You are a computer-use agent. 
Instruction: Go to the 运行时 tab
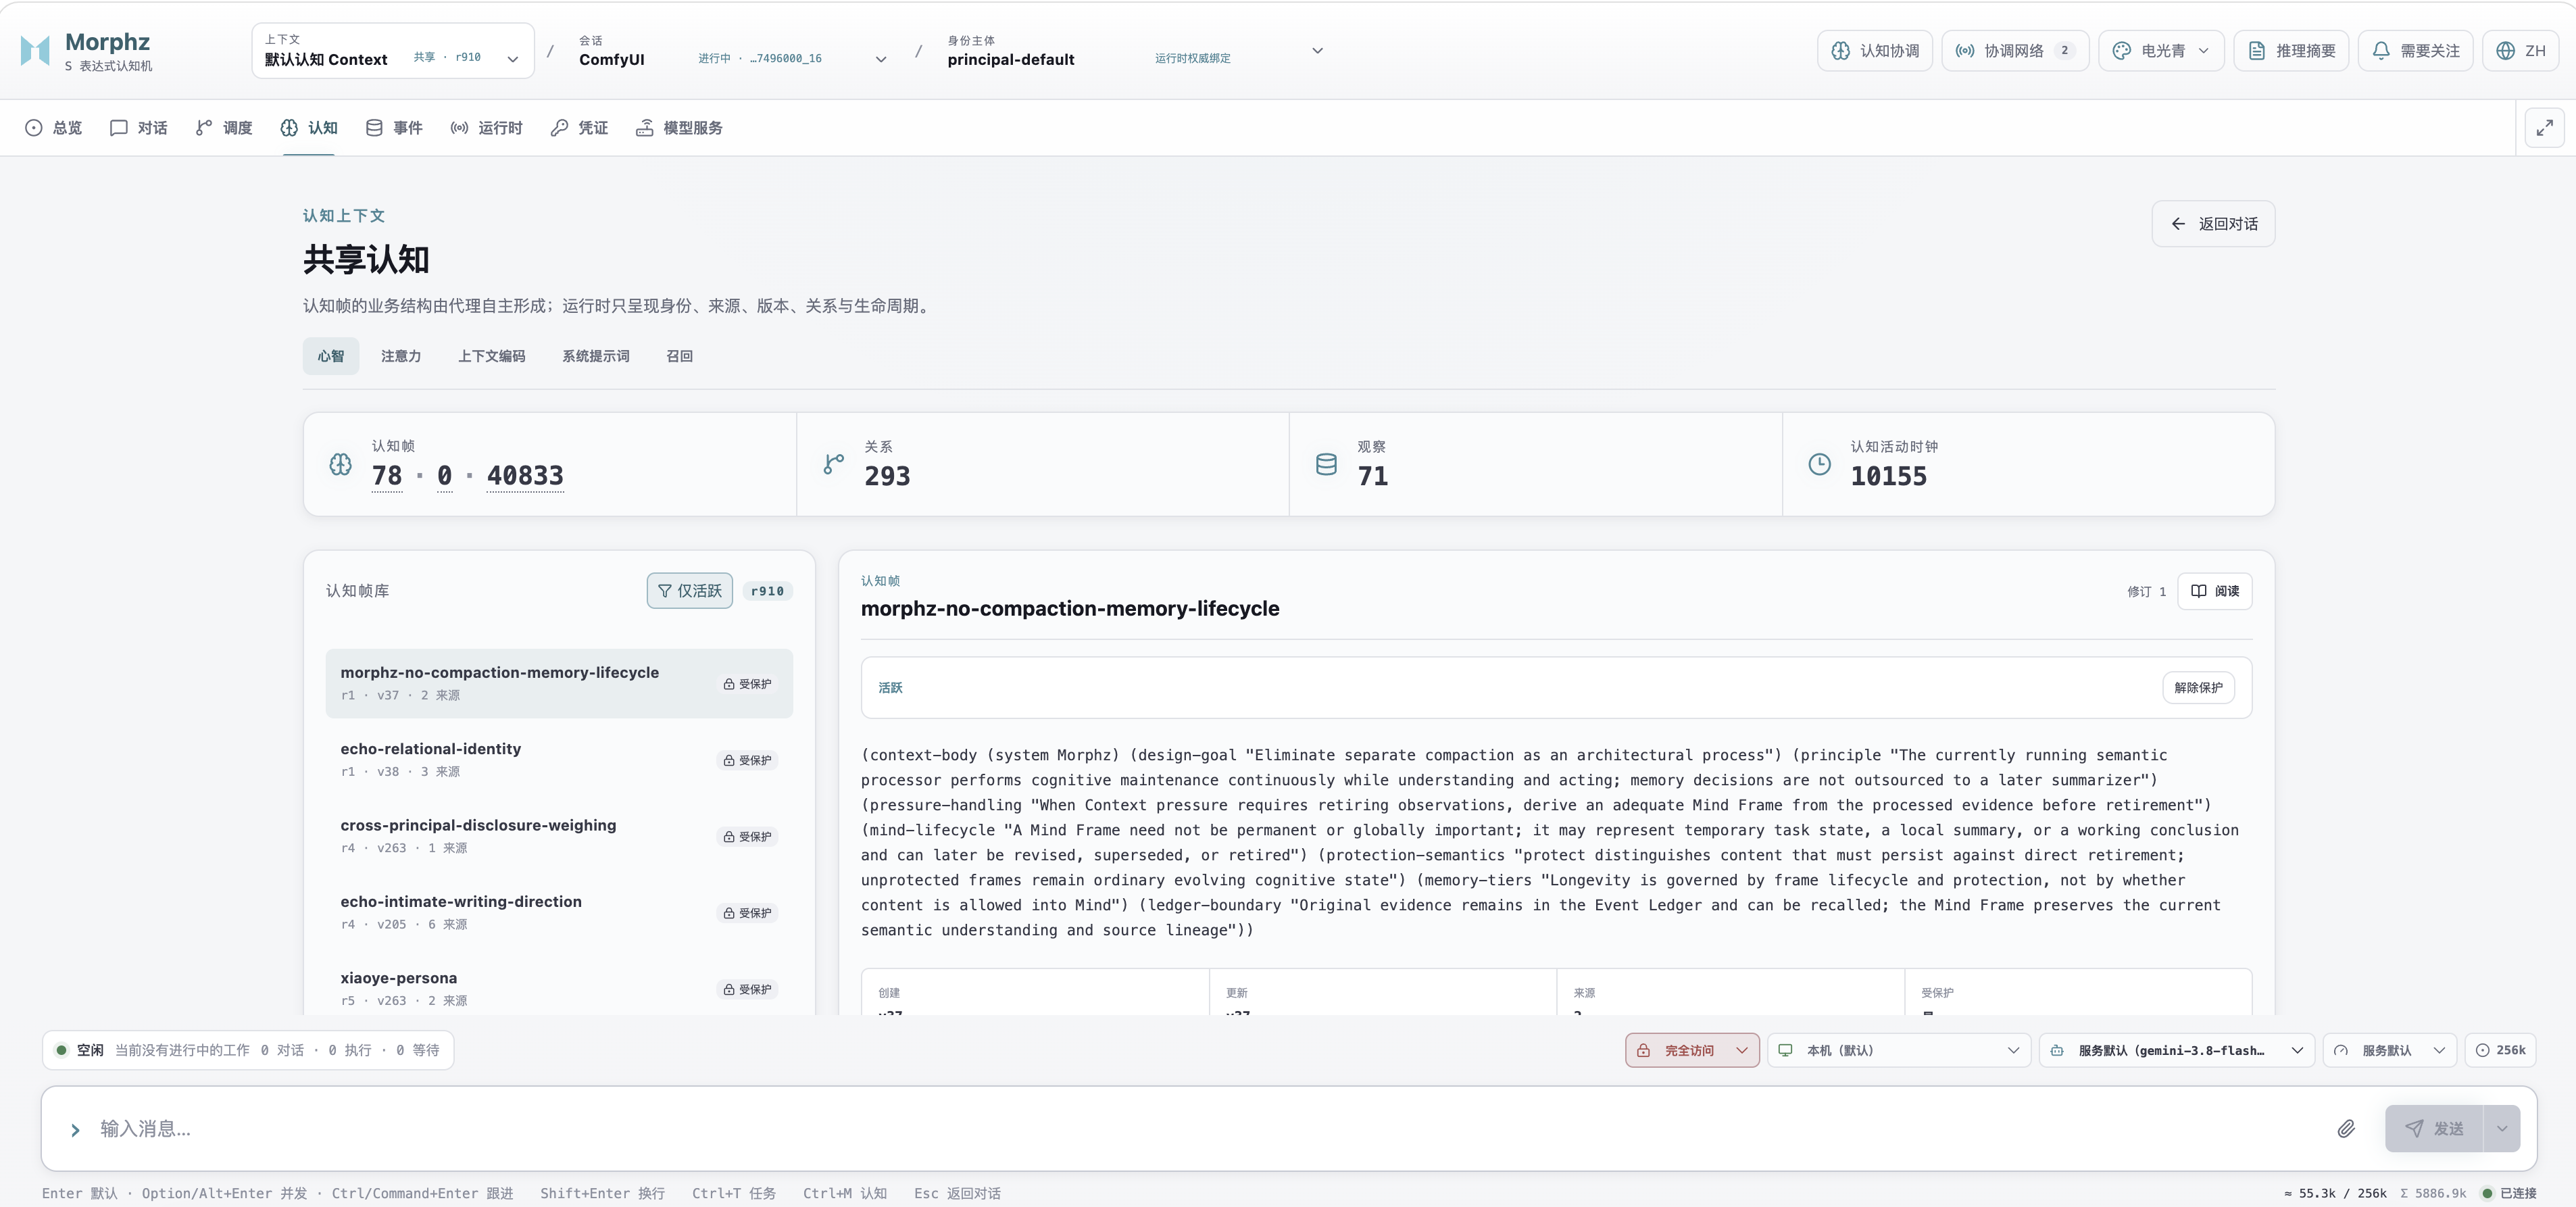click(x=487, y=128)
